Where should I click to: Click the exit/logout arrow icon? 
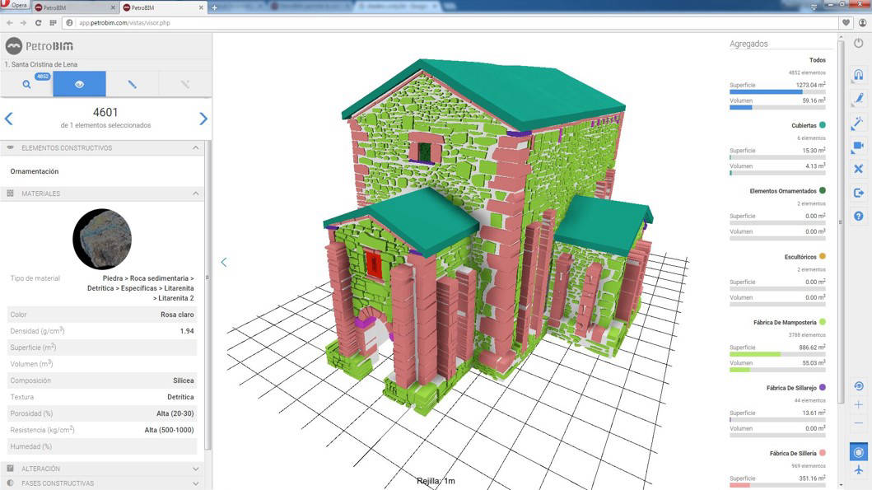click(858, 193)
